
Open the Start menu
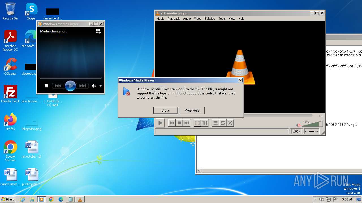coord(8,199)
